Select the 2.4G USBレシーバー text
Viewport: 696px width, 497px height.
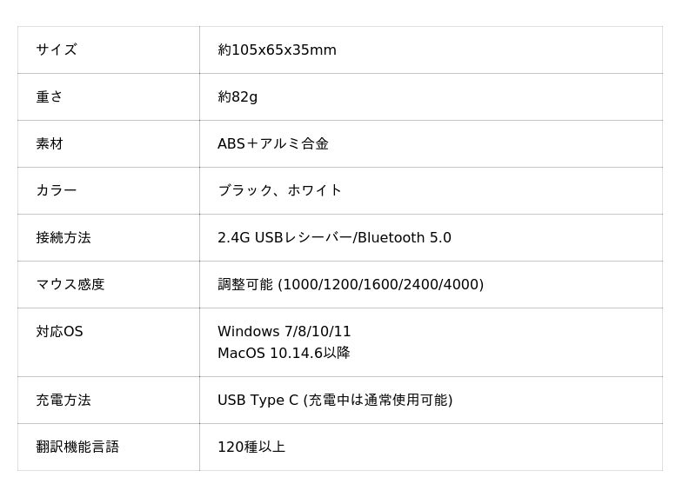coord(284,237)
